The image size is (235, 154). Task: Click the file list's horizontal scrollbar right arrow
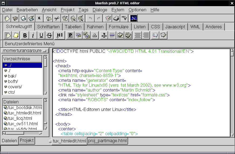(x=41, y=133)
